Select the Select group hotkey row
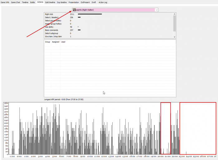The height and width of the screenshot is (160, 218). (109, 21)
